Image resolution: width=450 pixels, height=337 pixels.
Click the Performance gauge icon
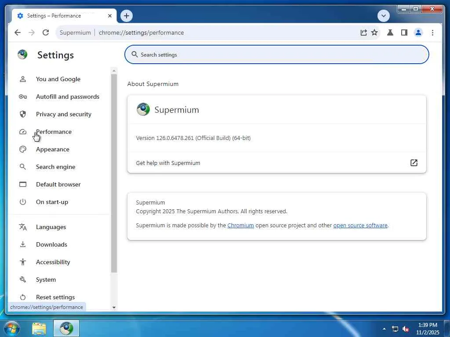(x=23, y=132)
